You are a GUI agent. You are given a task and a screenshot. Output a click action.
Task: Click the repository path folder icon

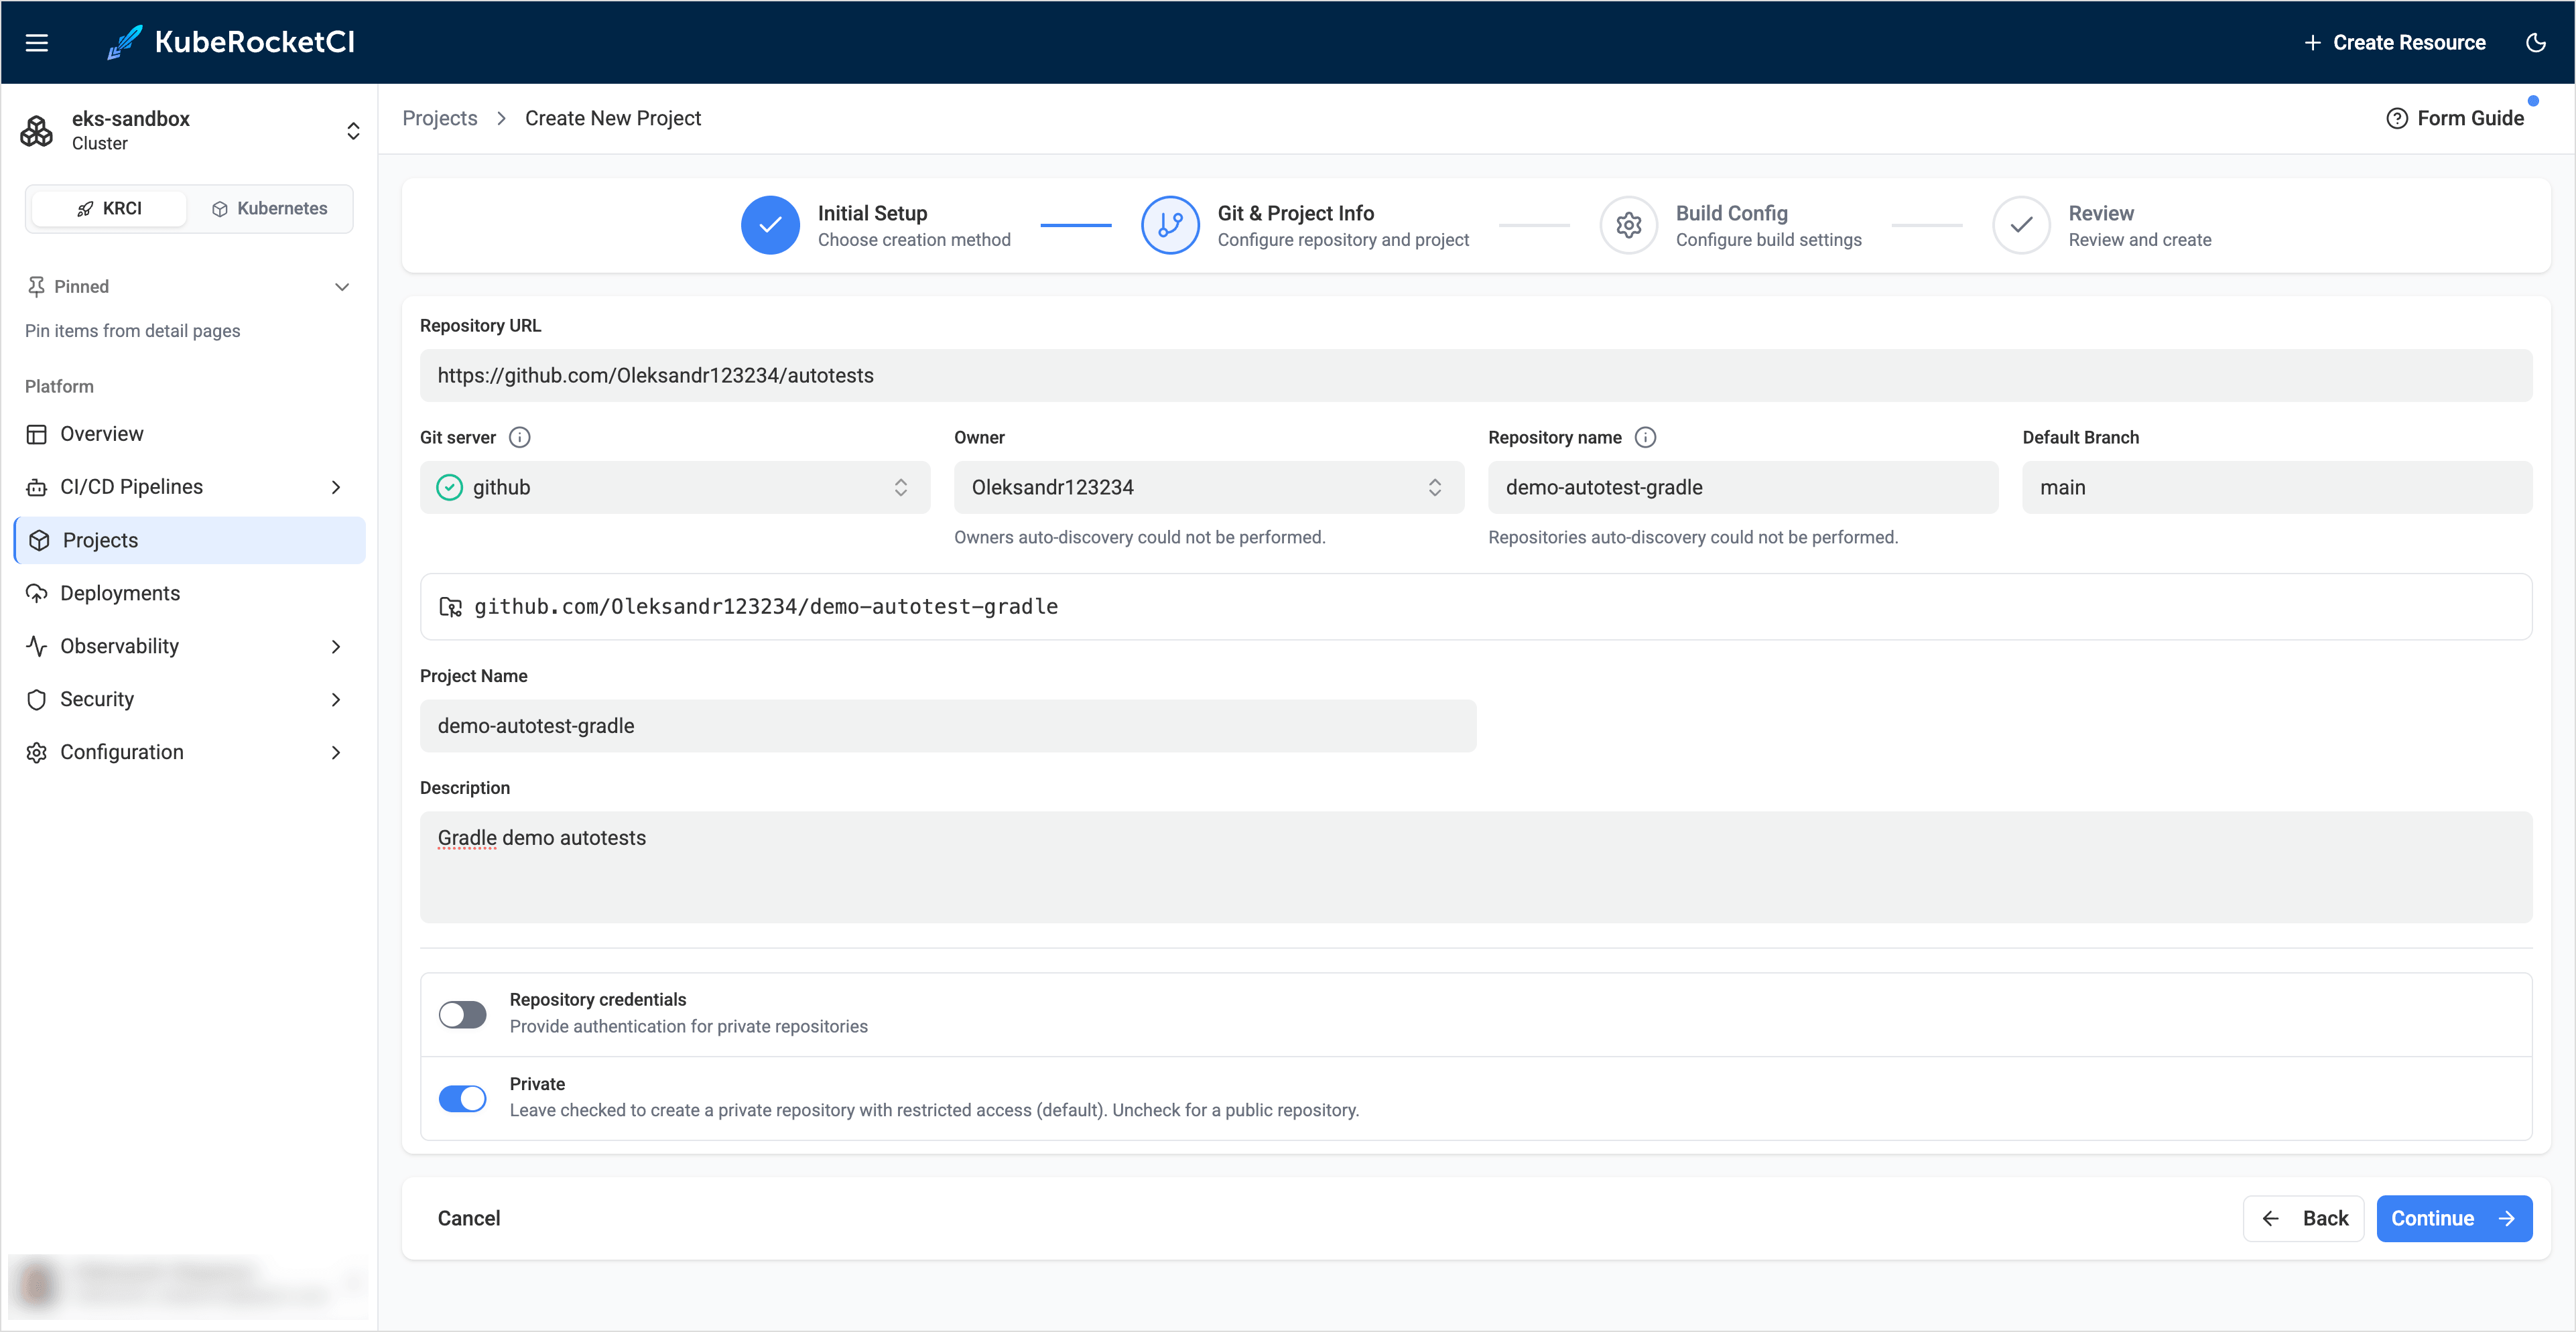[x=450, y=607]
